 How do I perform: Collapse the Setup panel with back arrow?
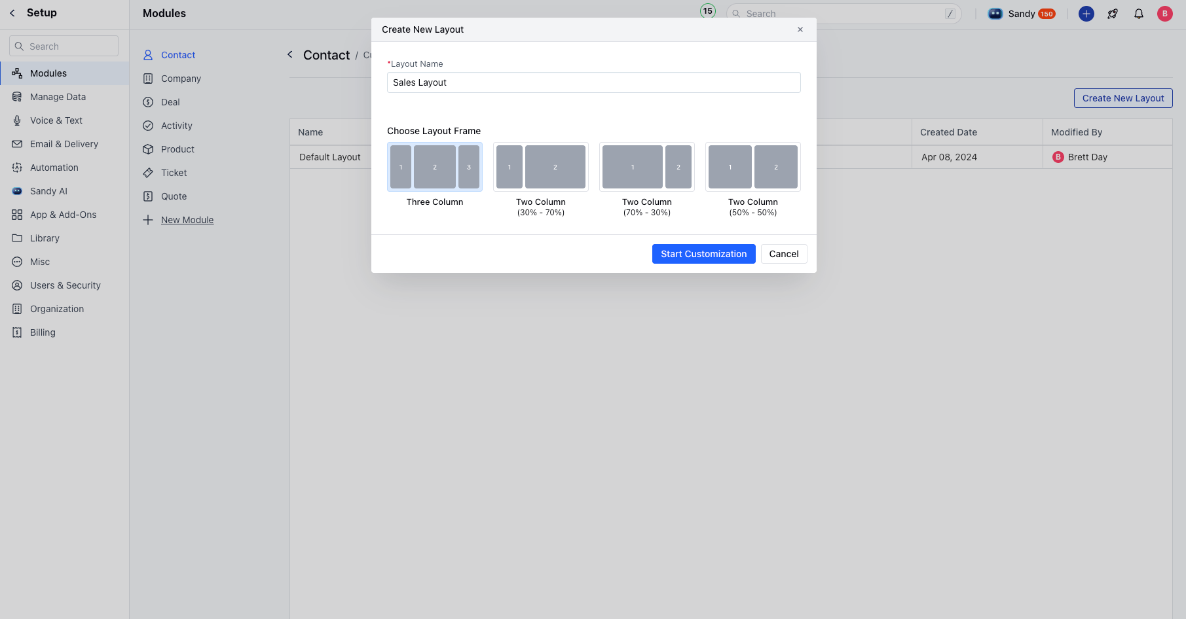(x=11, y=12)
